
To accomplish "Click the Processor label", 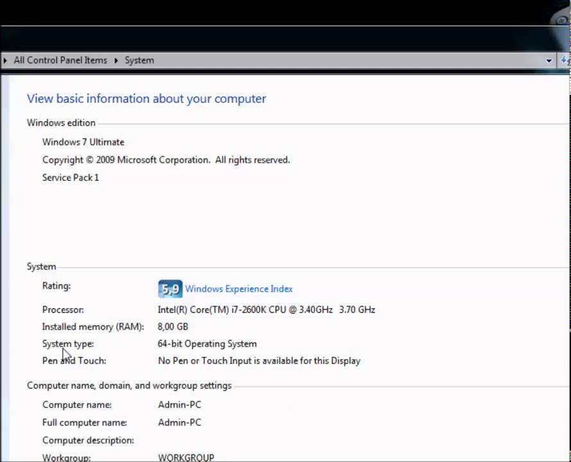I will [x=63, y=310].
